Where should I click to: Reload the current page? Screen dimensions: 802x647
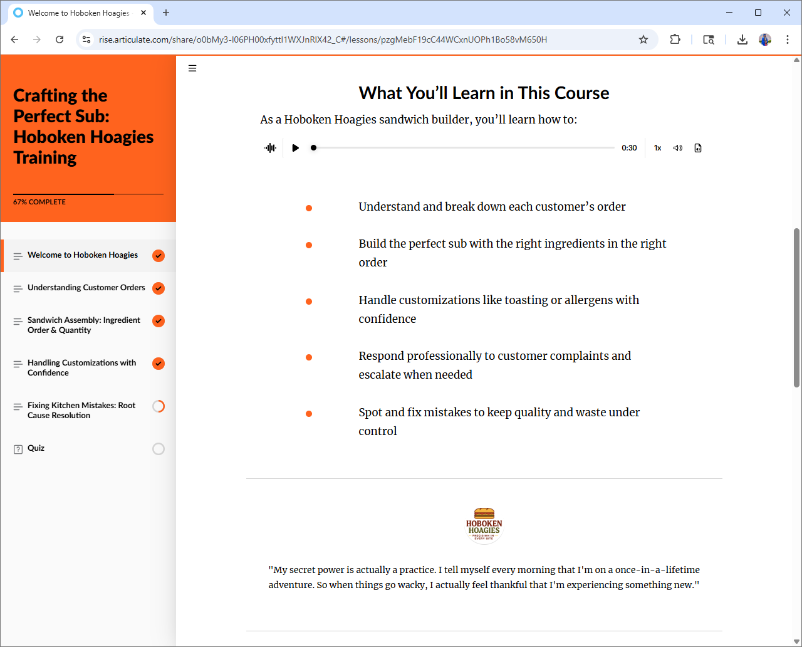[60, 39]
